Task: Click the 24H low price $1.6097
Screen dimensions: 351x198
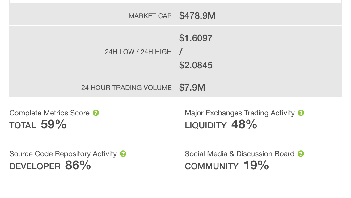Action: coord(196,38)
